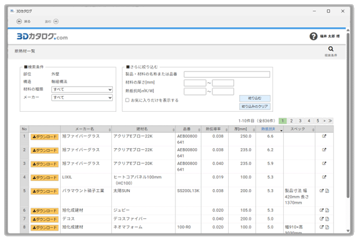This screenshot has width=358, height=240.
Task: Open 検索条件 with the magnifier icon
Action: (331, 49)
